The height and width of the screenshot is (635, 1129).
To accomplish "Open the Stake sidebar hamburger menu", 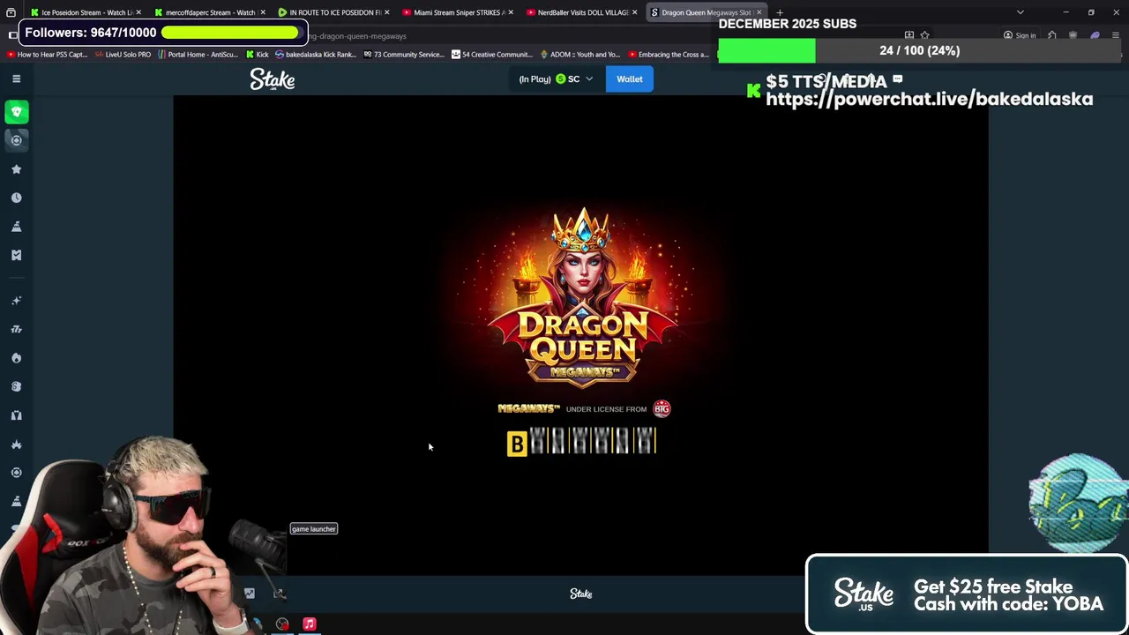I will coord(16,78).
